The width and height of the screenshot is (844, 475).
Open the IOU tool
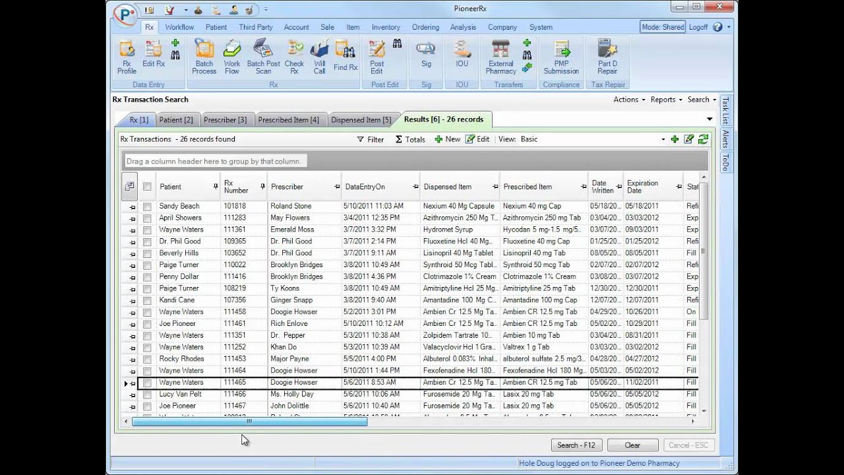[x=462, y=54]
